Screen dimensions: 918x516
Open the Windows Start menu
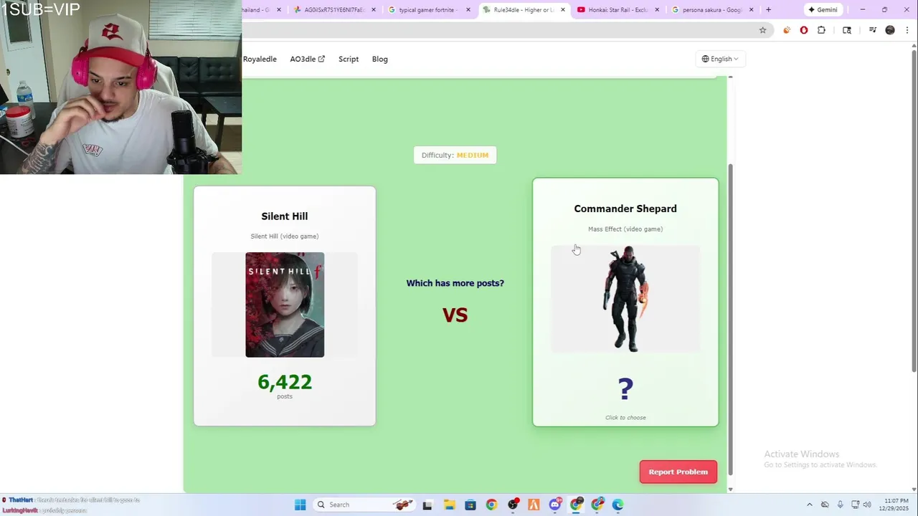pyautogui.click(x=301, y=505)
